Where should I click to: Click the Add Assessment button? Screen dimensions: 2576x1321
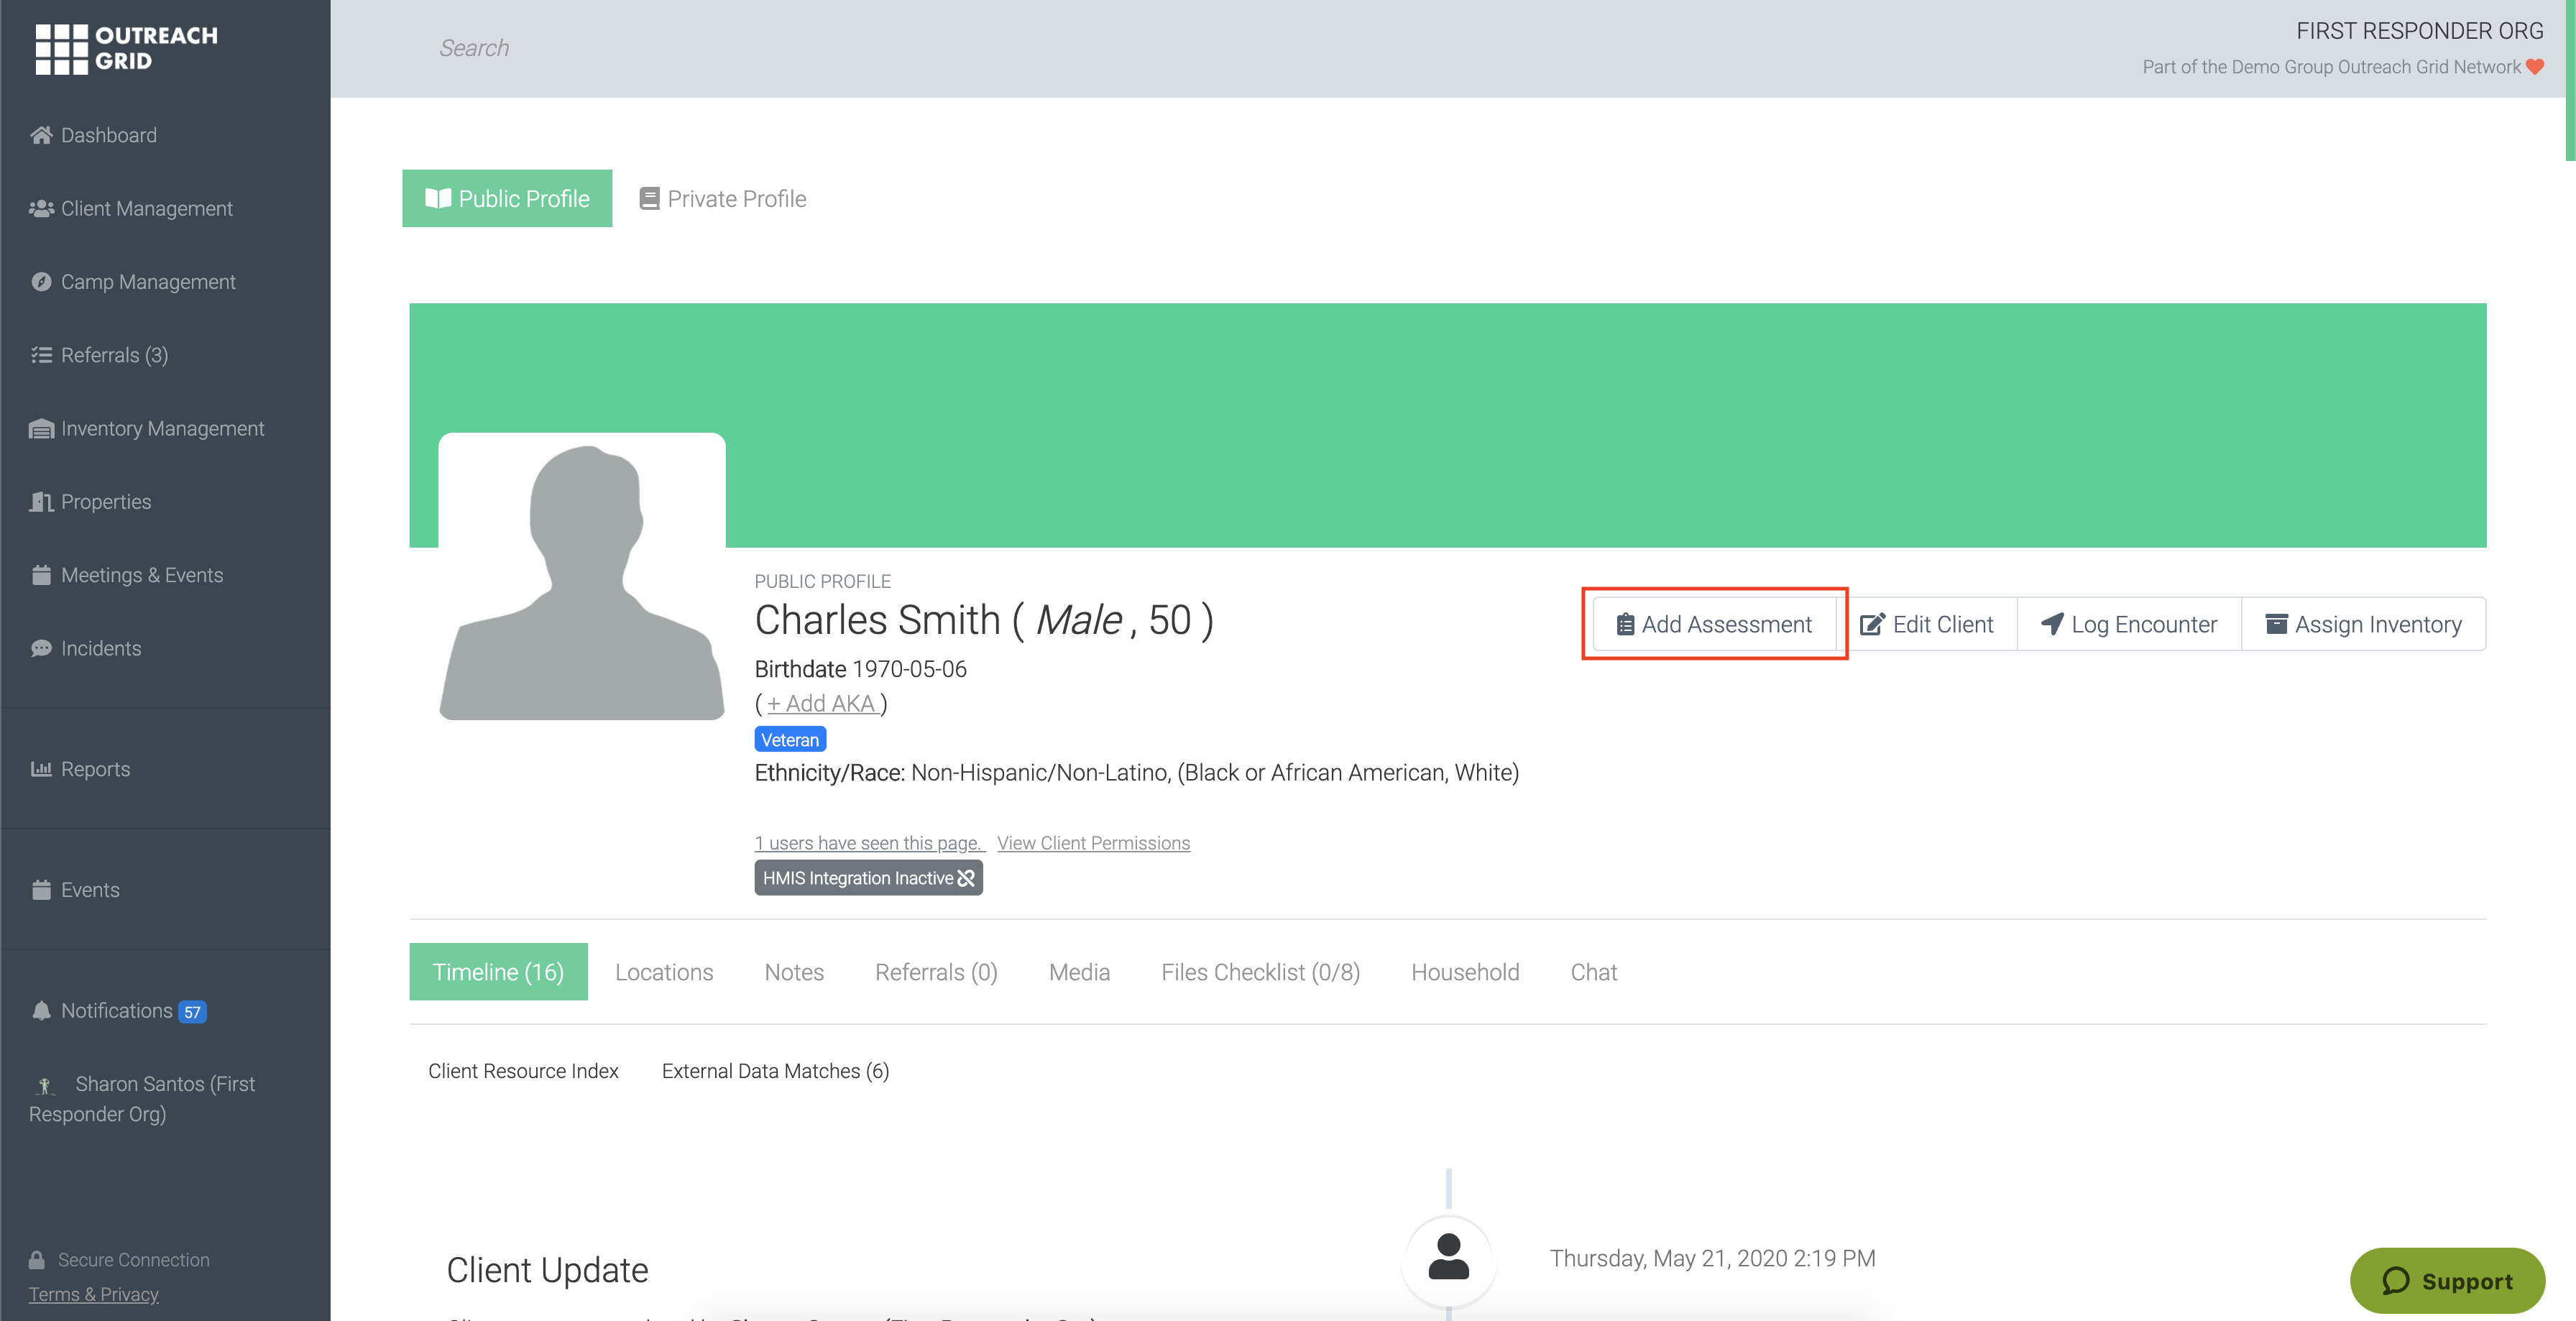[1714, 624]
